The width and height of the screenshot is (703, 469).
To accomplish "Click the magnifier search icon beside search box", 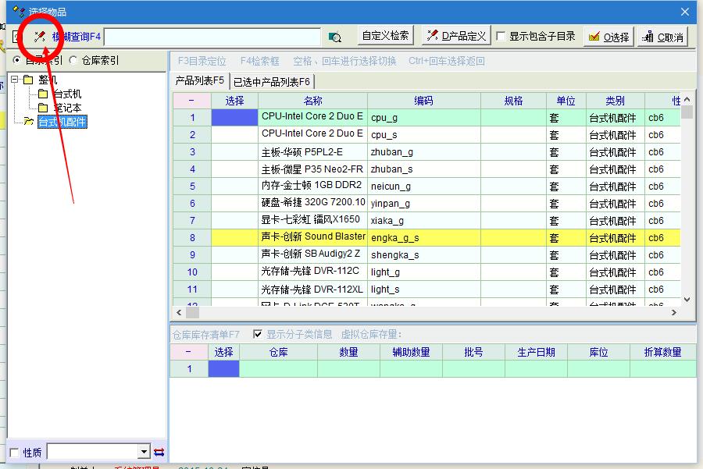I will click(x=334, y=37).
